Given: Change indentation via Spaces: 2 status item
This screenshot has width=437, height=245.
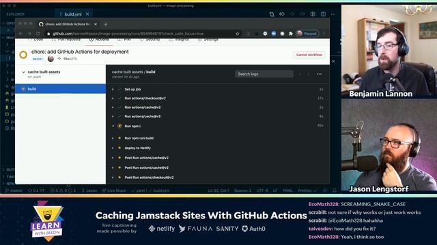Looking at the screenshot, I should pyautogui.click(x=242, y=191).
